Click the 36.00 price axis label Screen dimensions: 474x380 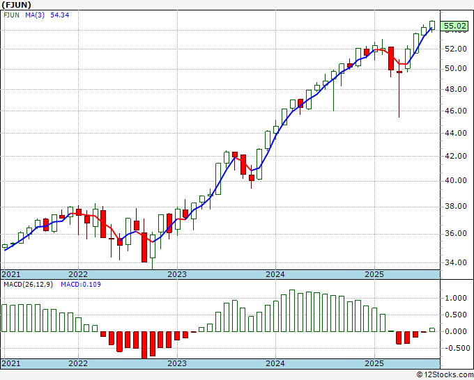(456, 233)
